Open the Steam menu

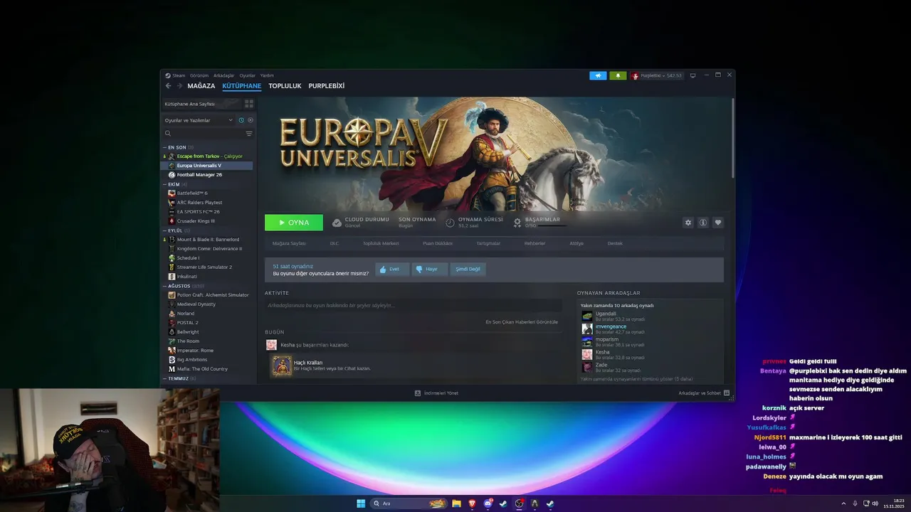pos(175,75)
